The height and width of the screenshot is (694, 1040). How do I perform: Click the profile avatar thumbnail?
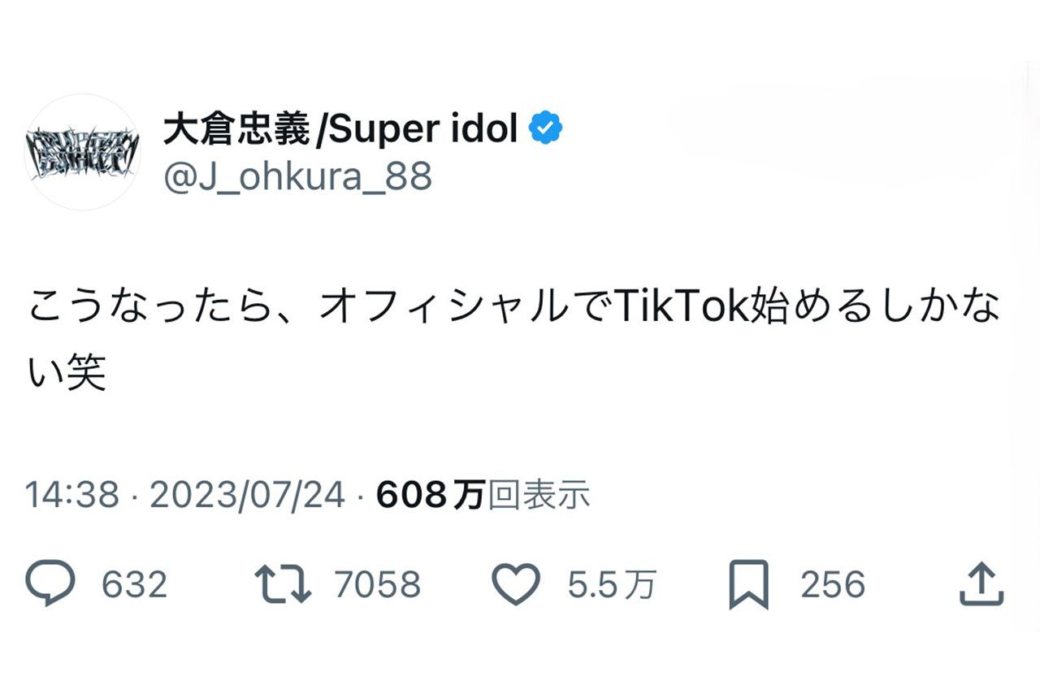tap(81, 150)
